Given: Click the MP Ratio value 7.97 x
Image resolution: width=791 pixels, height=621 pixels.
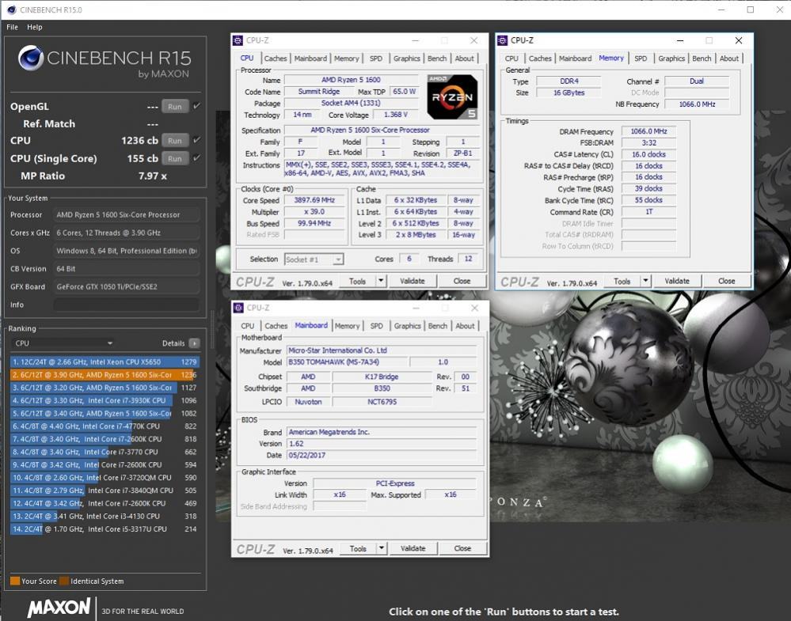Looking at the screenshot, I should pos(152,176).
